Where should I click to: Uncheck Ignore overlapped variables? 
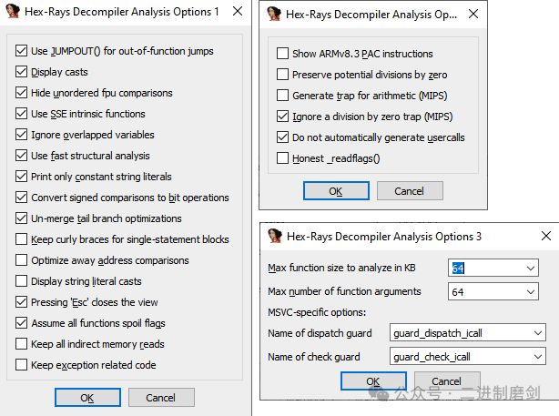pos(21,135)
